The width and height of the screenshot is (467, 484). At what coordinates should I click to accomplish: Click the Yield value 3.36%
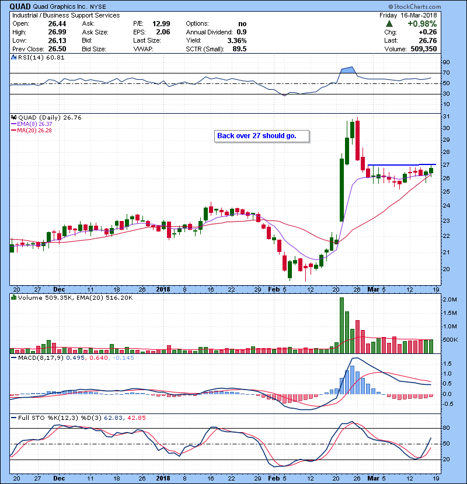(237, 40)
